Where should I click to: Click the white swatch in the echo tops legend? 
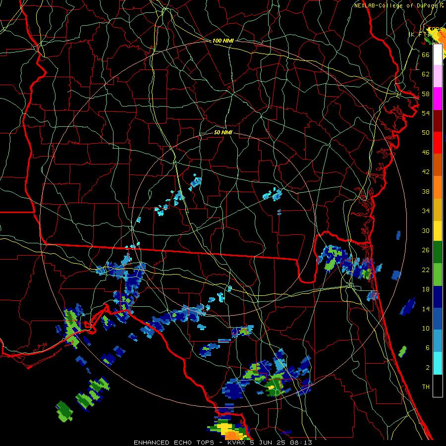(x=438, y=55)
